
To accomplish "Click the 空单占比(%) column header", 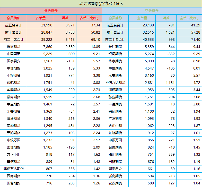I will [189, 18].
